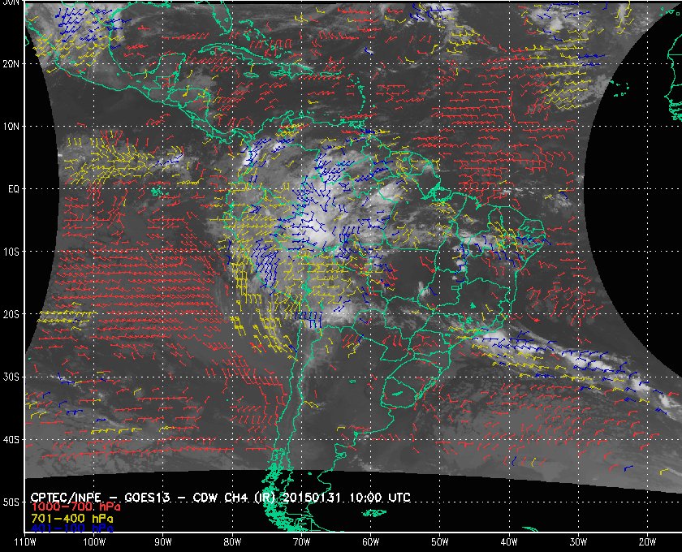Select the 30W longitude label

click(x=578, y=542)
